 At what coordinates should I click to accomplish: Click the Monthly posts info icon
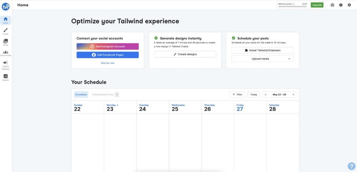(x=293, y=4)
